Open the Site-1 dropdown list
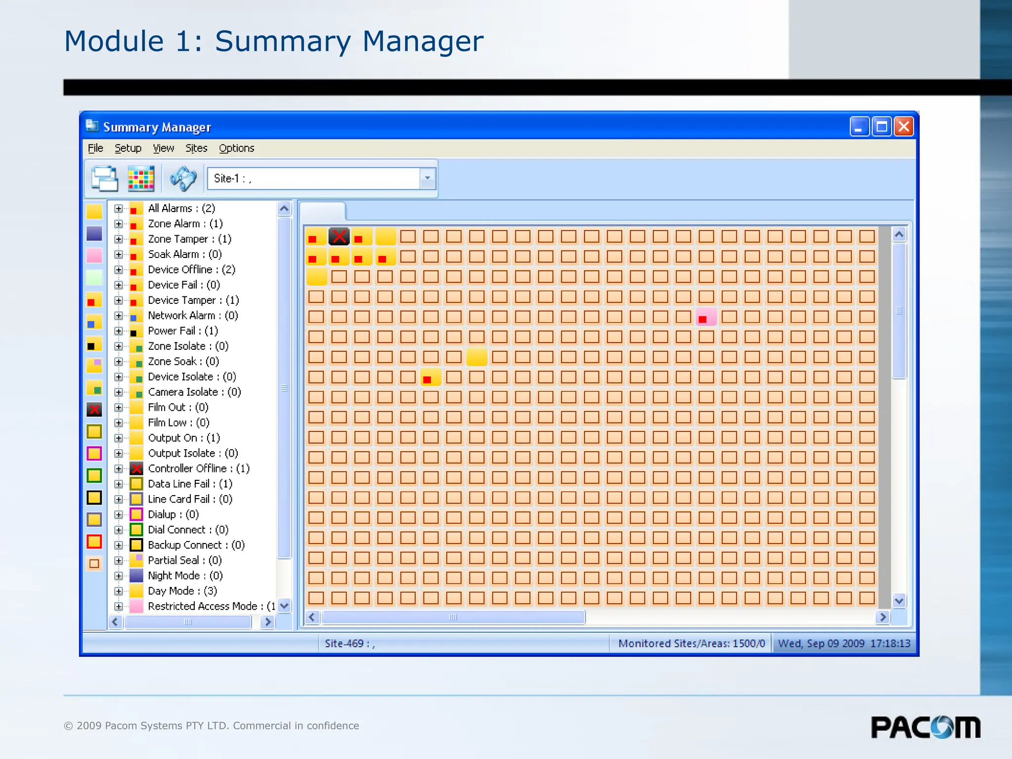Image resolution: width=1012 pixels, height=759 pixels. 427,178
